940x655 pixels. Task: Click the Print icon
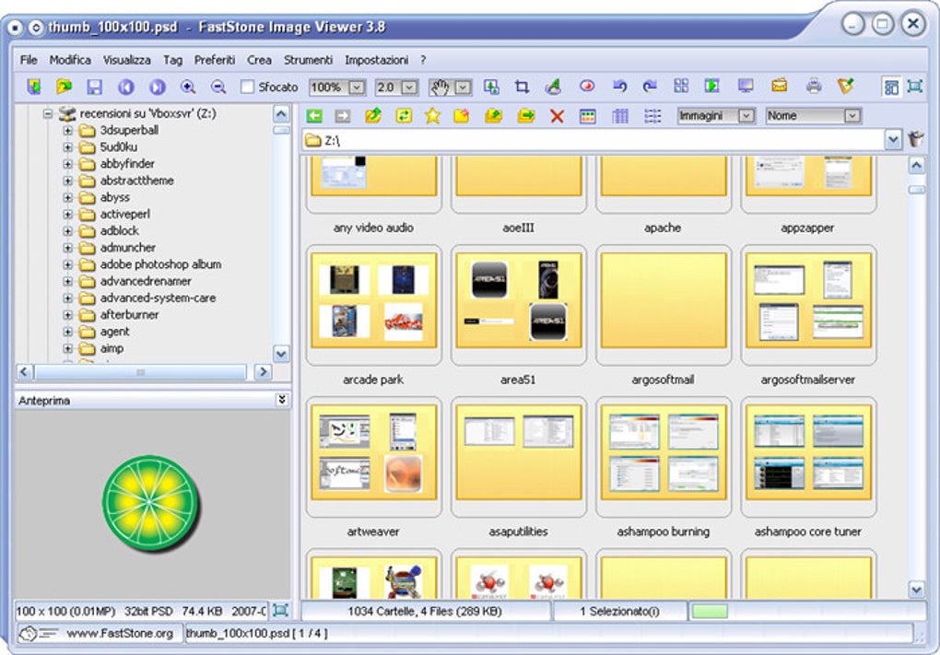click(813, 87)
